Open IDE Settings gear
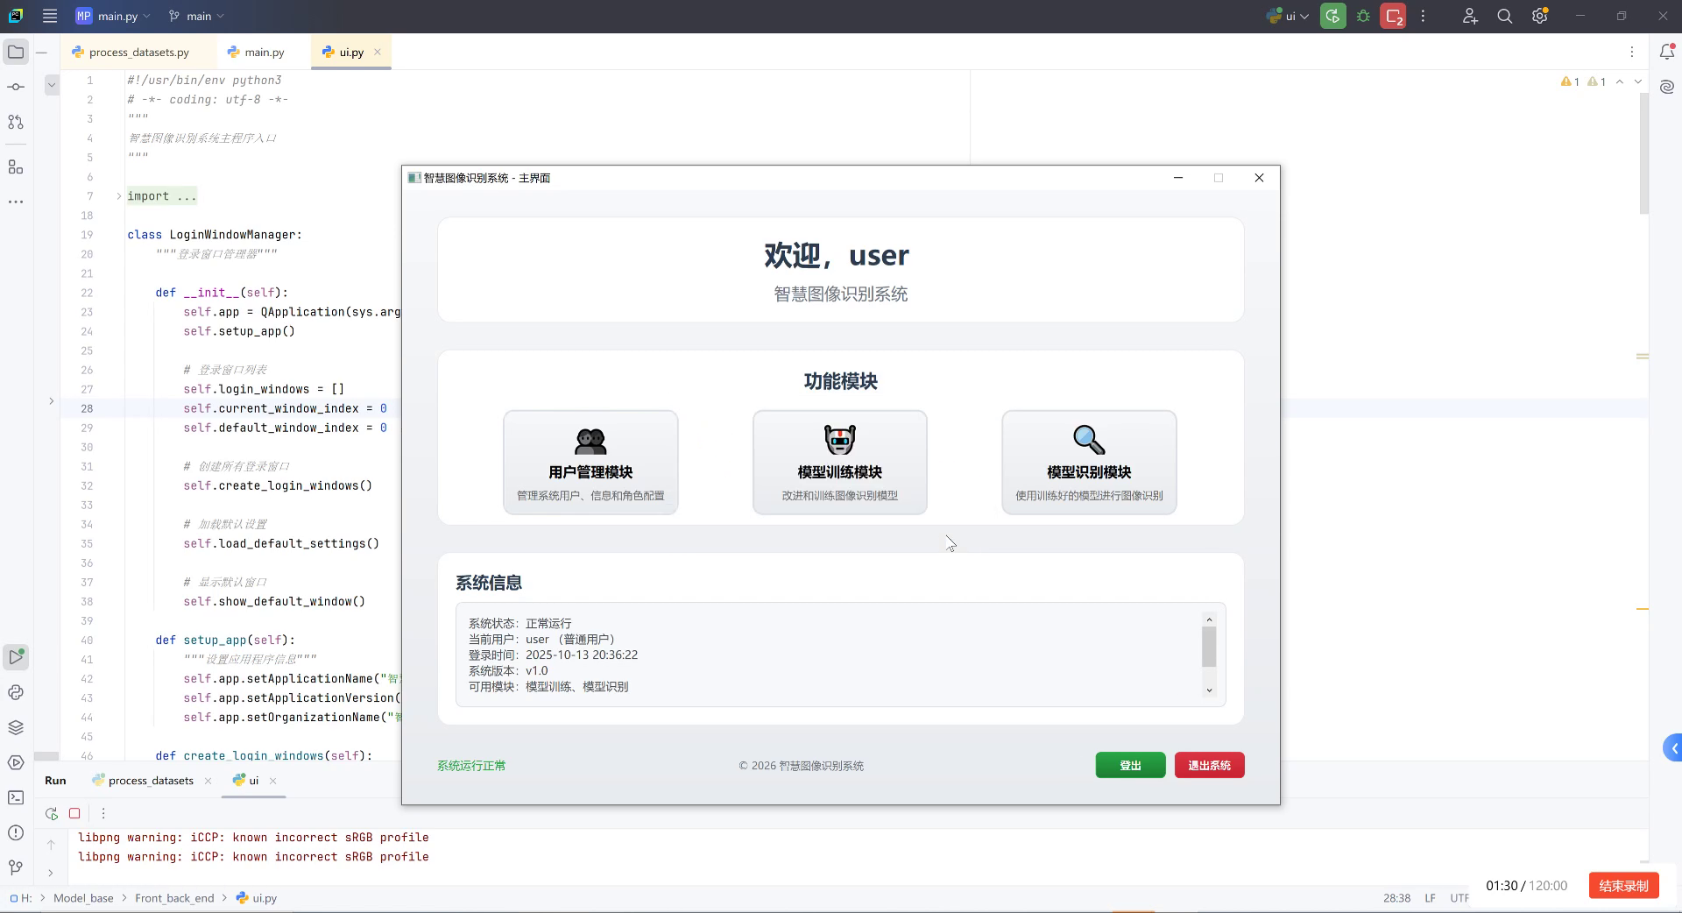Image resolution: width=1682 pixels, height=913 pixels. pos(1539,16)
